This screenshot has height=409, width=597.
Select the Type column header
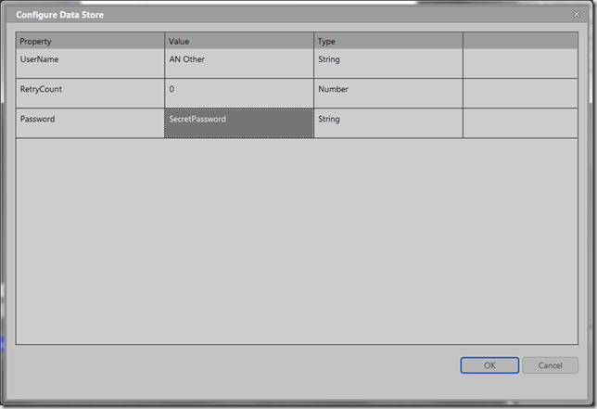[388, 41]
